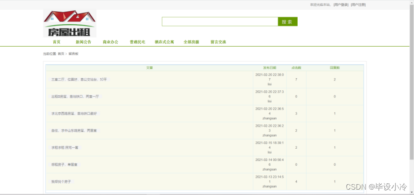The image size is (414, 195).
Task: Go to the 首页 nav item
Action: (57, 42)
